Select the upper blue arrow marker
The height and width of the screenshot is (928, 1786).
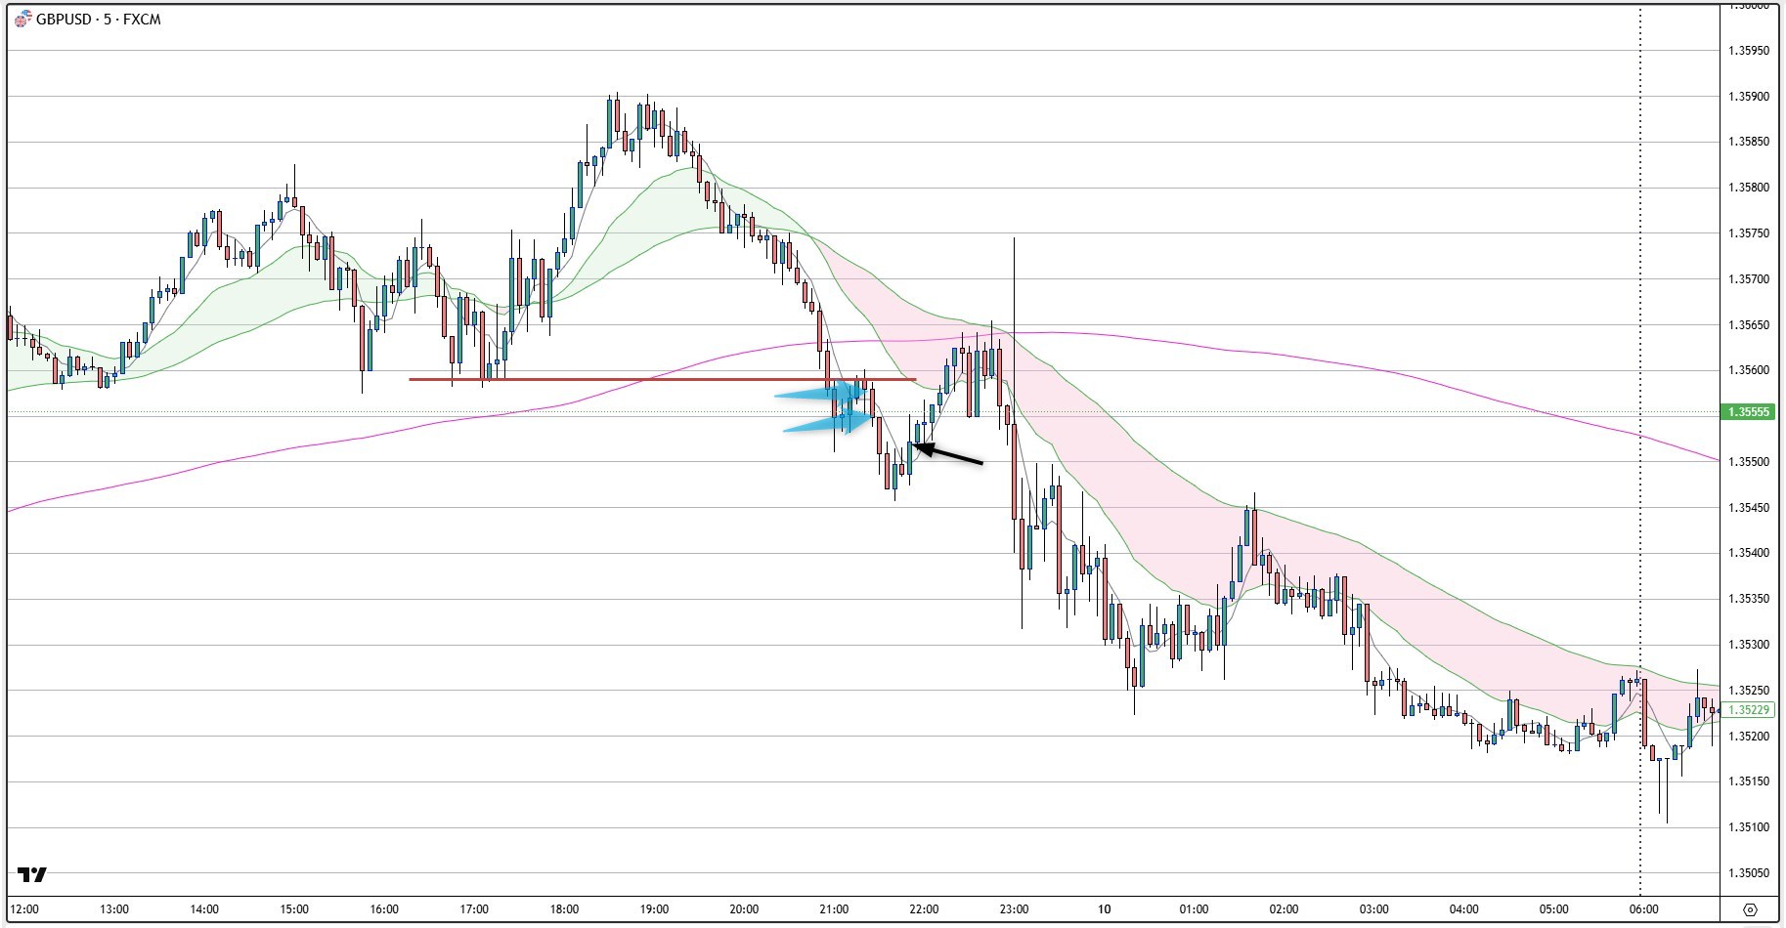816,394
